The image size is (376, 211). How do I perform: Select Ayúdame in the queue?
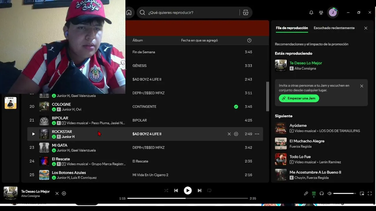(x=298, y=125)
